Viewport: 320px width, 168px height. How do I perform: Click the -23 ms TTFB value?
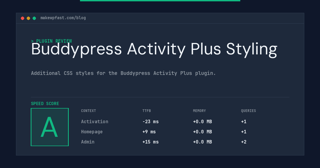[150, 122]
